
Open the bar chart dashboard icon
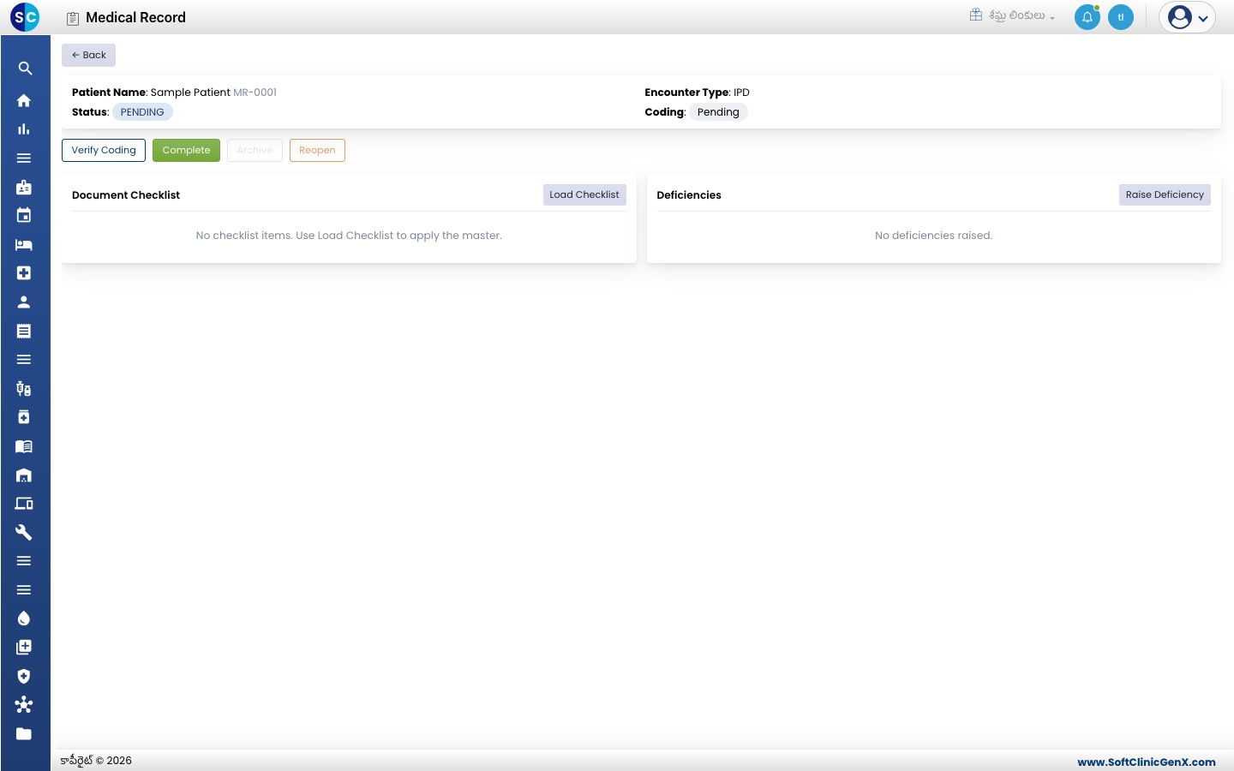(x=24, y=129)
